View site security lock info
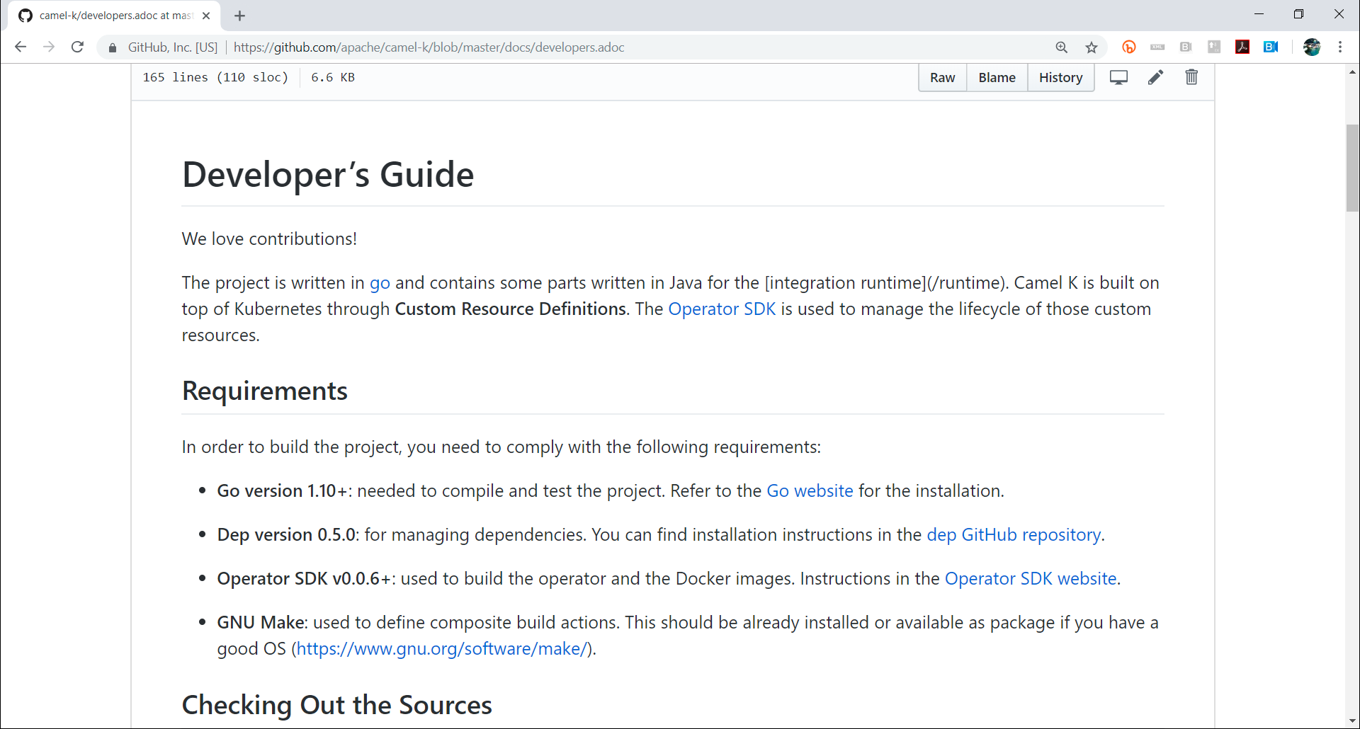 tap(112, 47)
